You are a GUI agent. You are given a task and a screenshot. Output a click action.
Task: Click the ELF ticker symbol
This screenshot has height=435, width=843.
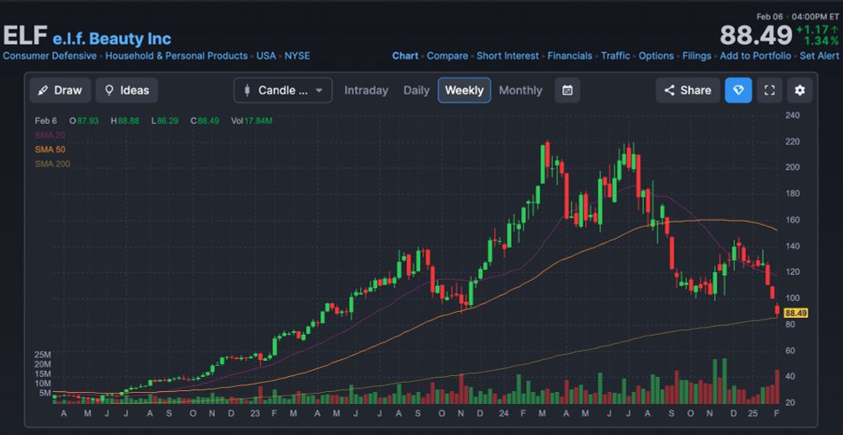25,36
